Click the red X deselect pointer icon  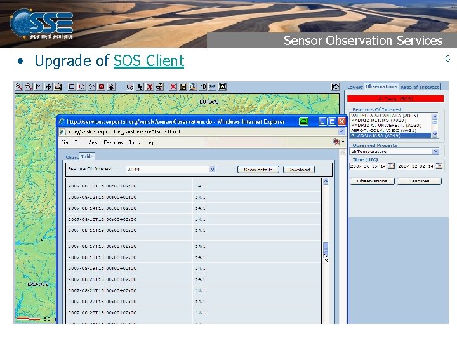pyautogui.click(x=150, y=86)
